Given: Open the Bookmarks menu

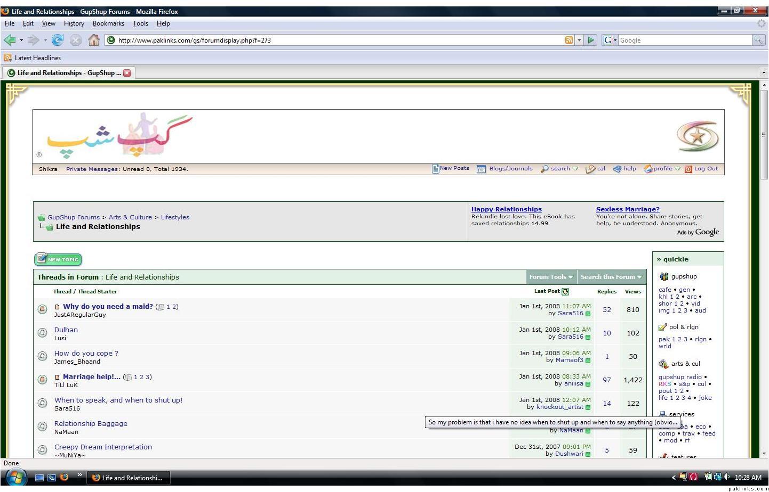Looking at the screenshot, I should point(108,23).
